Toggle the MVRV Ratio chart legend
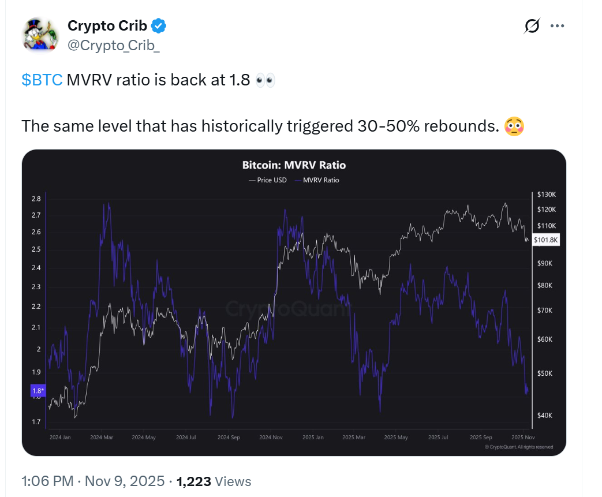Screen dimensions: 602x497 coord(316,180)
